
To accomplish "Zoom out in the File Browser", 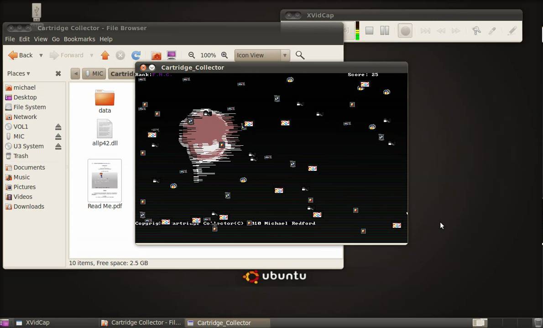I will pos(192,55).
